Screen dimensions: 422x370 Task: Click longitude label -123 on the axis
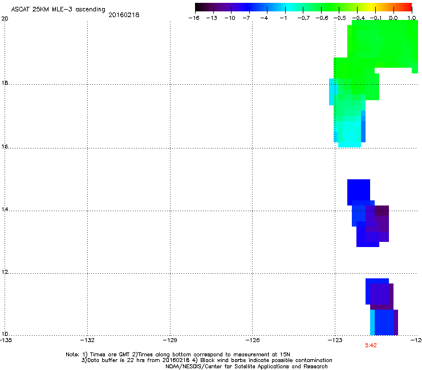(x=335, y=340)
